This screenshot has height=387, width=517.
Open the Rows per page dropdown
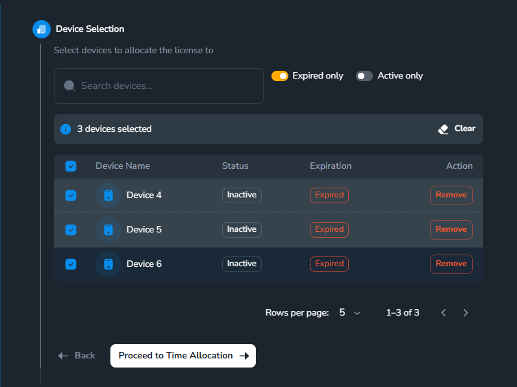pos(349,313)
